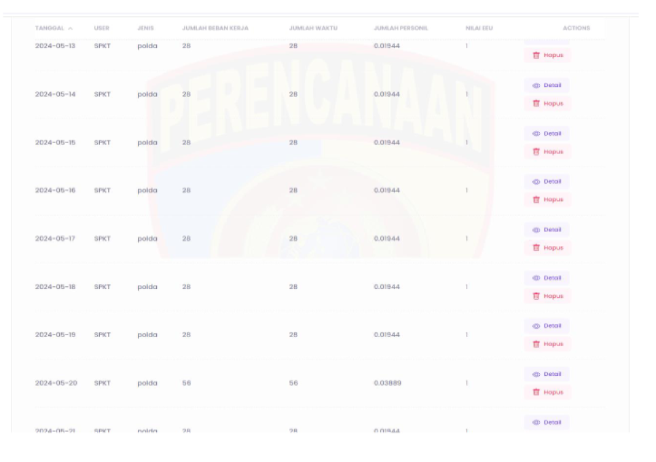Sort table by JUMLAH WAKTU header
The height and width of the screenshot is (462, 656).
pyautogui.click(x=313, y=28)
